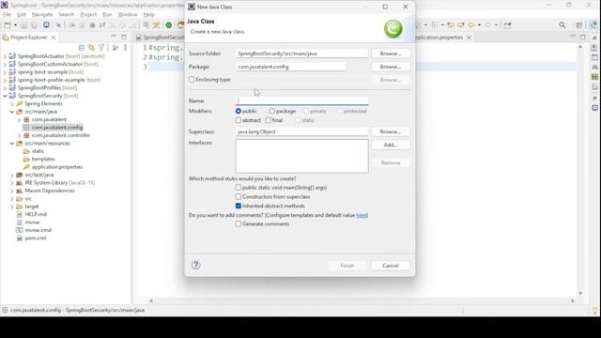Click the search magnifier icon in toolbar
601x338 pixels.
pos(562,25)
